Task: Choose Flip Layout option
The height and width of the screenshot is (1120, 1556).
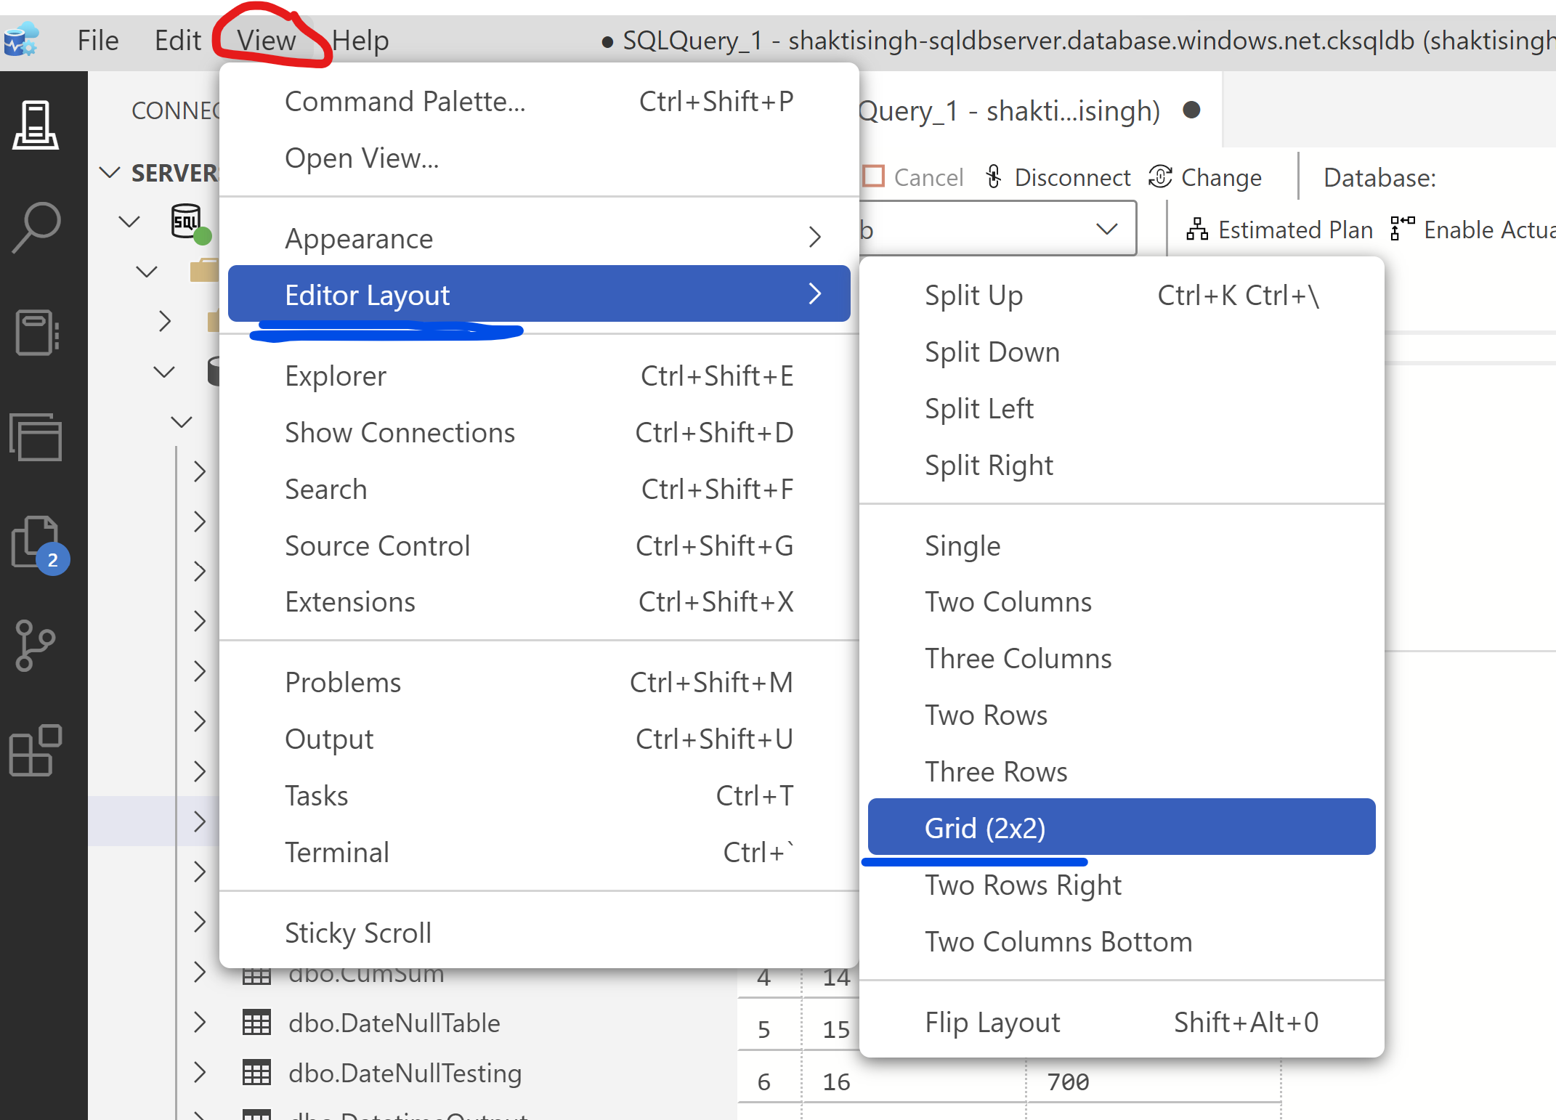Action: 1122,1023
